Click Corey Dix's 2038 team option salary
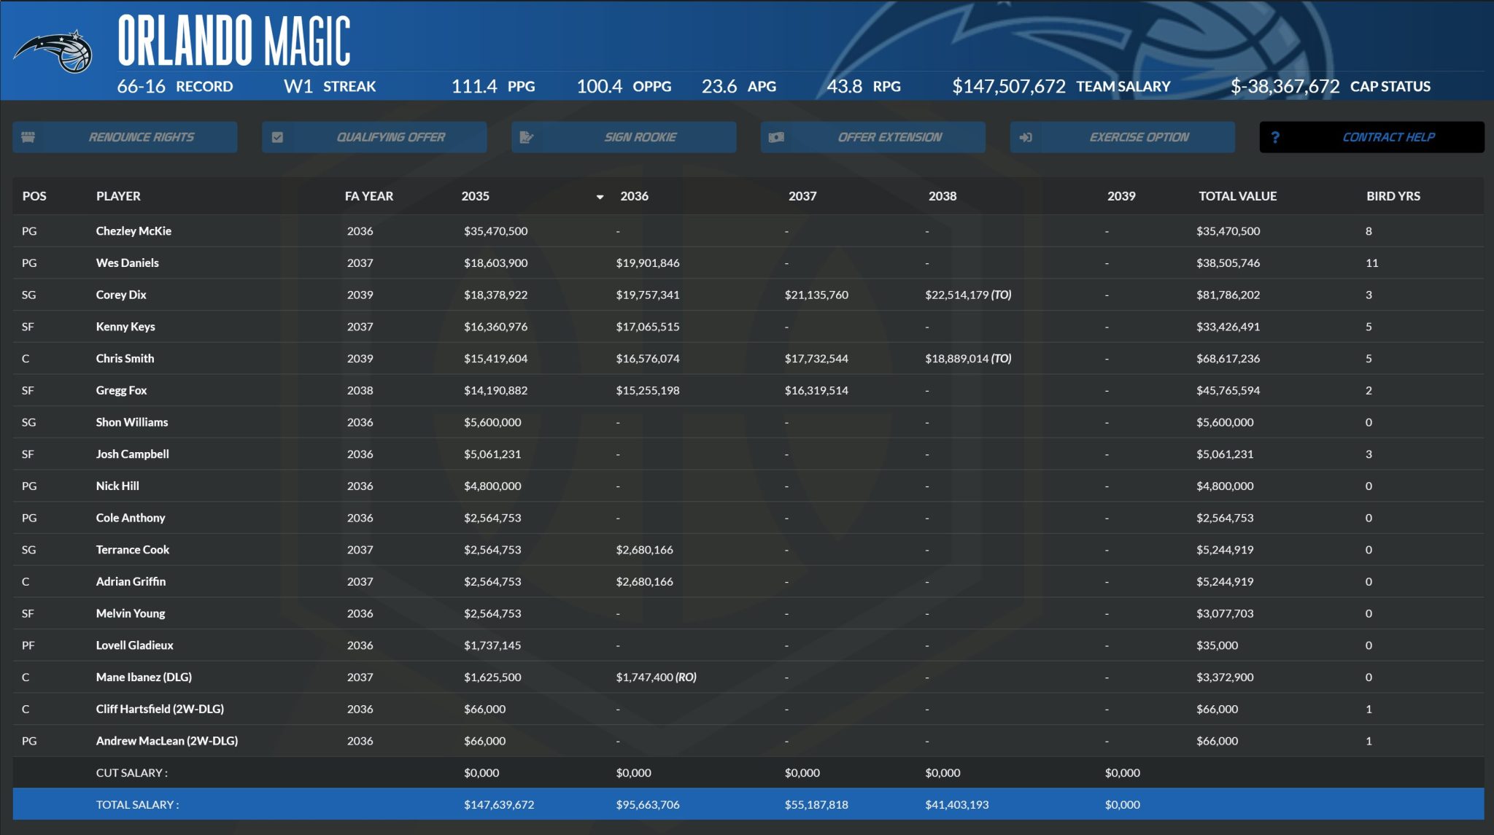 967,295
